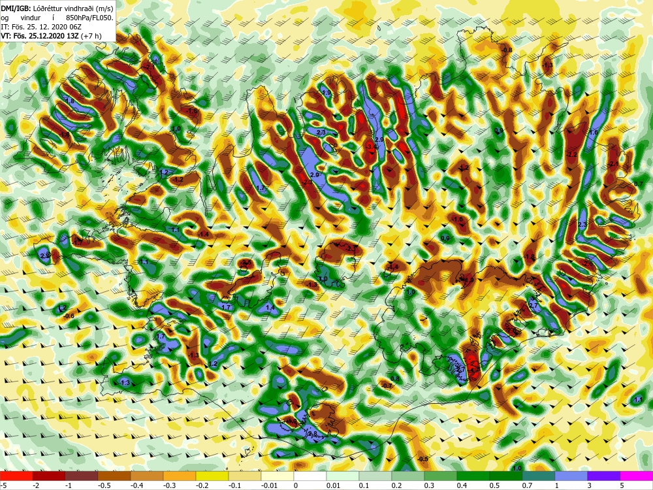653x490 pixels.
Task: Click the yellow legend swatch between -0.2 and -0.1
Action: pos(212,476)
